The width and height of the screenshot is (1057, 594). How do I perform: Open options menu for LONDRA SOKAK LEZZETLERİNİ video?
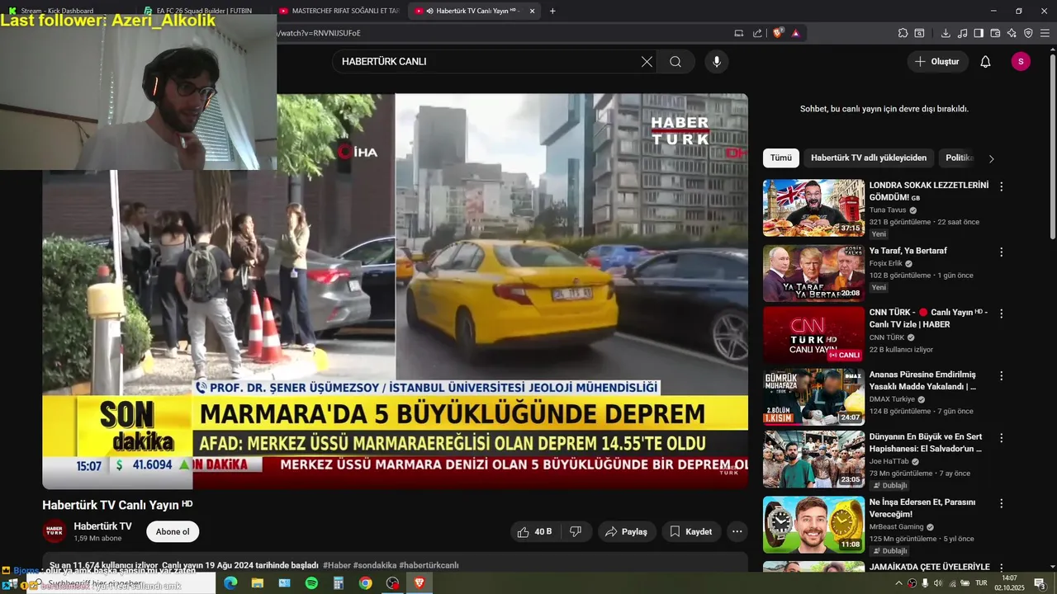(x=1001, y=187)
